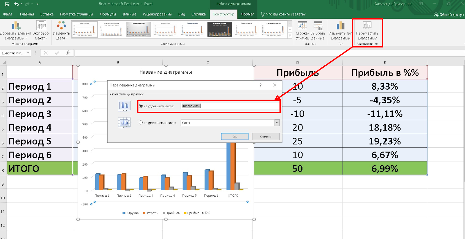Click the Undo arrow in the quick access toolbar

tap(17, 4)
